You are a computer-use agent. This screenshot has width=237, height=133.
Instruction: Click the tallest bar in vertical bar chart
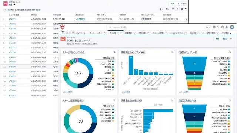pyautogui.click(x=131, y=65)
